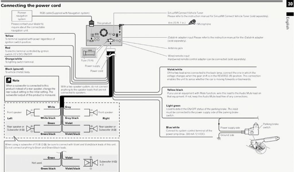This screenshot has height=172, width=294.
Task: Select the English side tab
Action: point(288,23)
